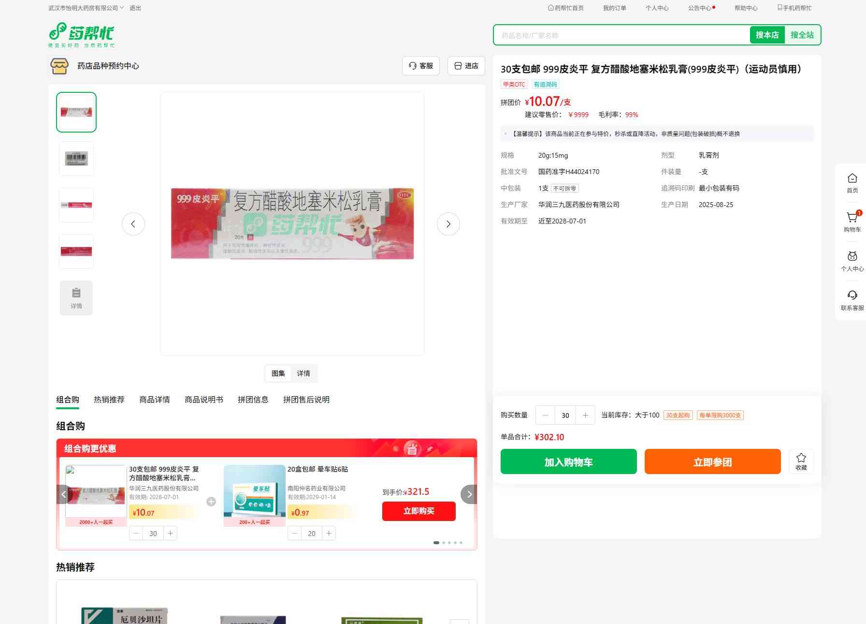Image resolution: width=866 pixels, height=624 pixels.
Task: Open the 商品说明书 tab
Action: (203, 400)
